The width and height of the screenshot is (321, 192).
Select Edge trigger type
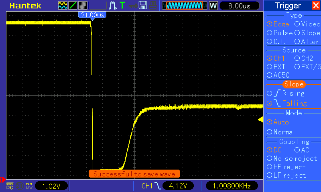[x=278, y=24]
